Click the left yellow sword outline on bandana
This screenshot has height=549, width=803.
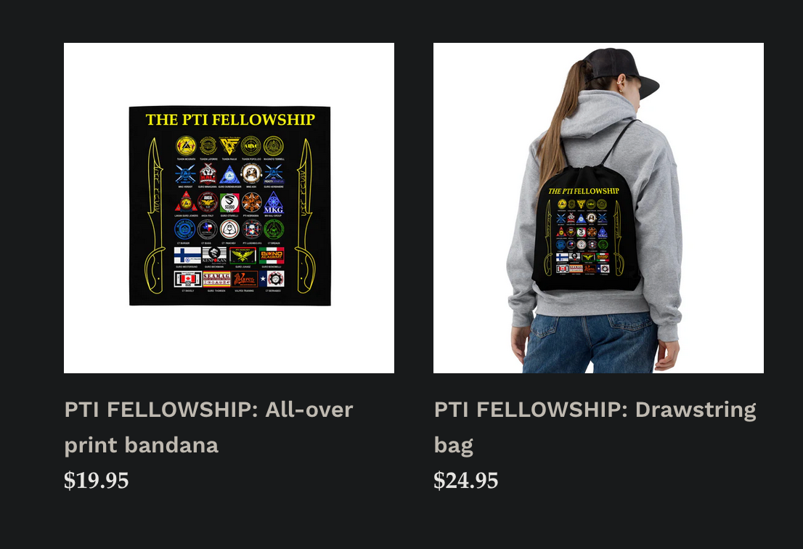[154, 216]
